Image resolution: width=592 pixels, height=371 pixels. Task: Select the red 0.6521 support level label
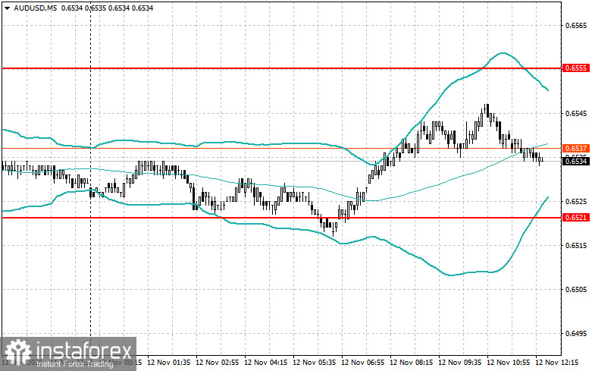tap(575, 218)
